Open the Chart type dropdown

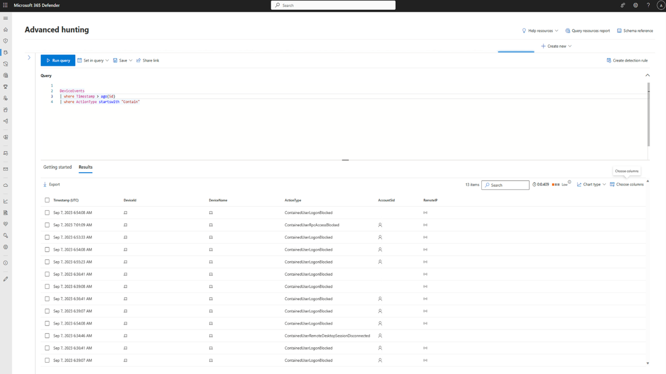[591, 184]
